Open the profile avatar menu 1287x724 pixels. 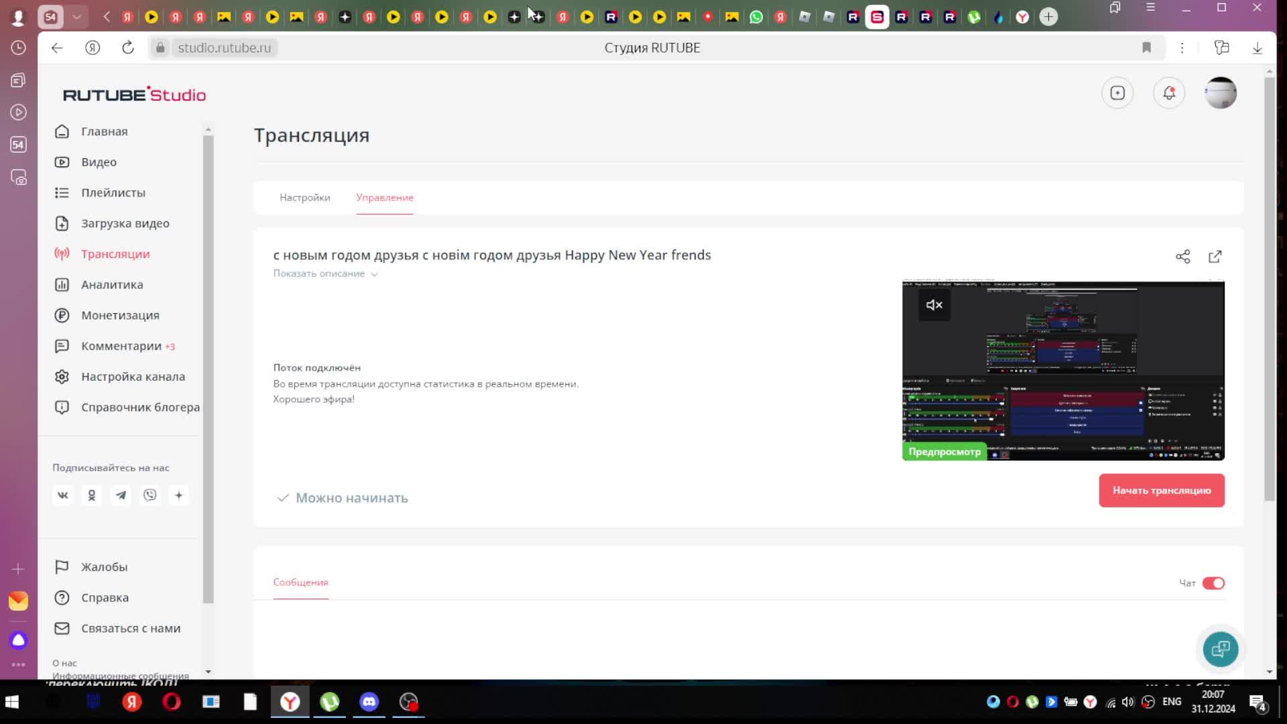1221,93
